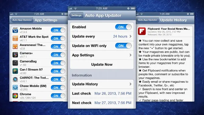Tap the Next check date value
The height and width of the screenshot is (115, 204).
click(x=113, y=103)
